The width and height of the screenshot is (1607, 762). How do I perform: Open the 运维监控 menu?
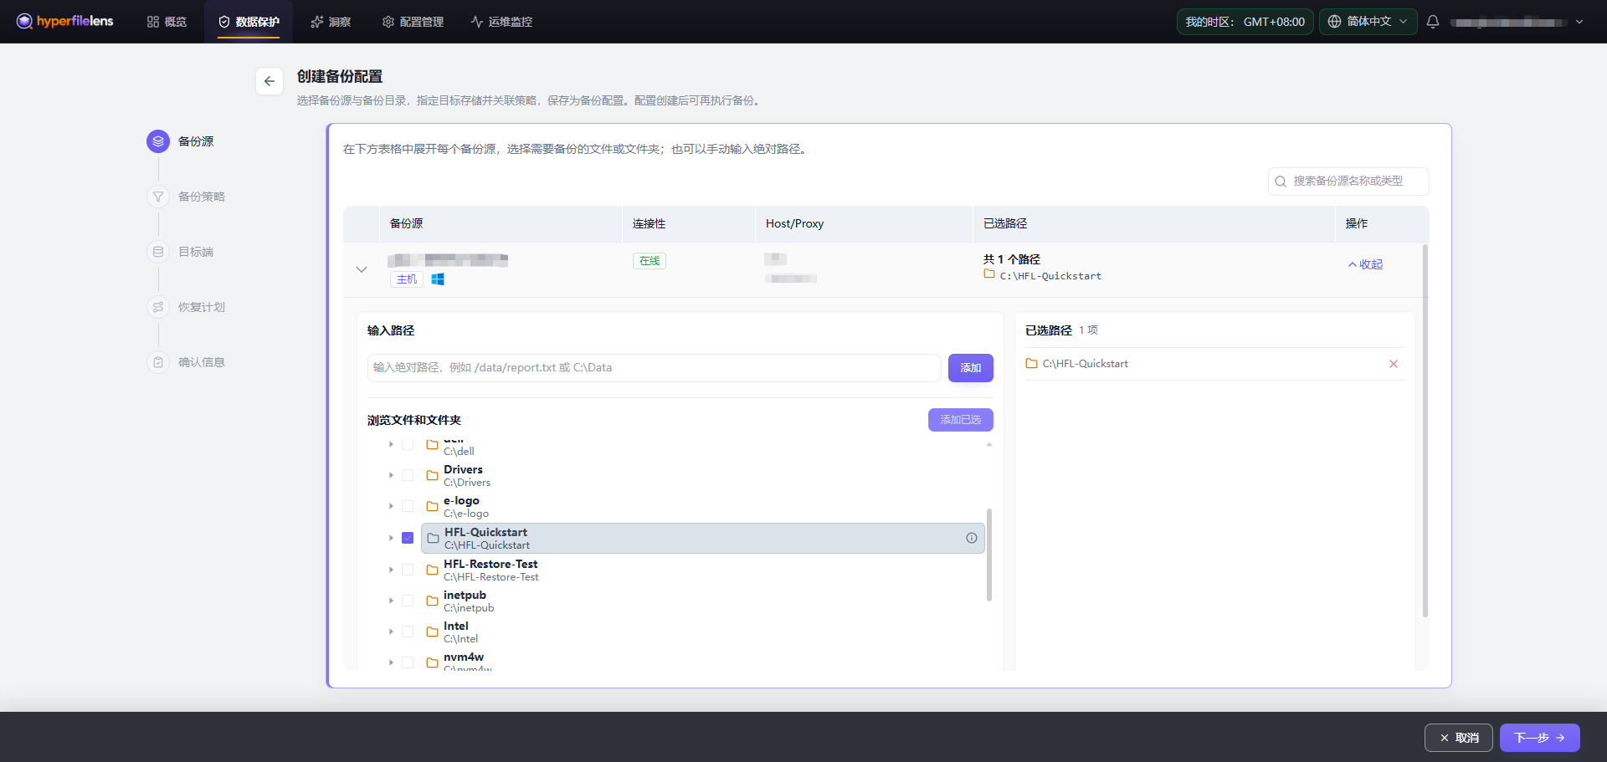tap(501, 22)
